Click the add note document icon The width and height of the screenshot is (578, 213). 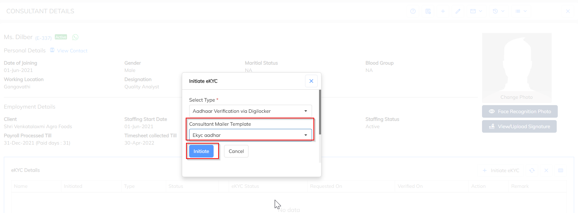coord(428,11)
